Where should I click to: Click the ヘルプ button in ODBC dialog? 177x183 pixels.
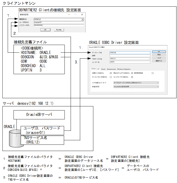pos(159,58)
